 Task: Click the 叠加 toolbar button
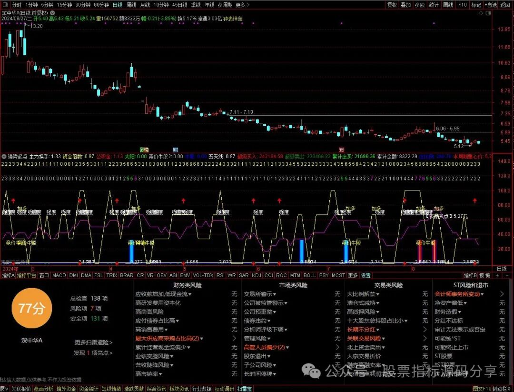click(406, 5)
